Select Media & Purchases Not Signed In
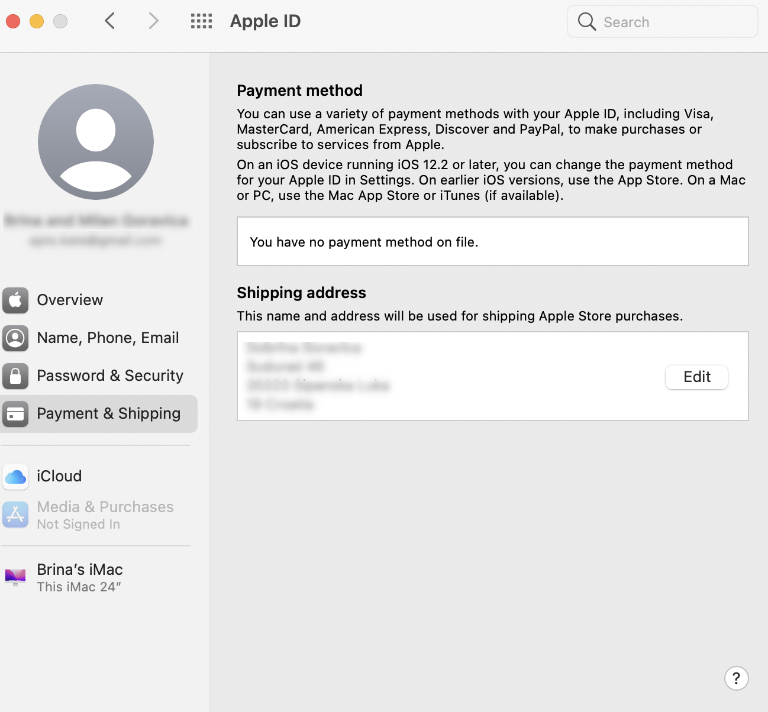768x712 pixels. pos(99,515)
